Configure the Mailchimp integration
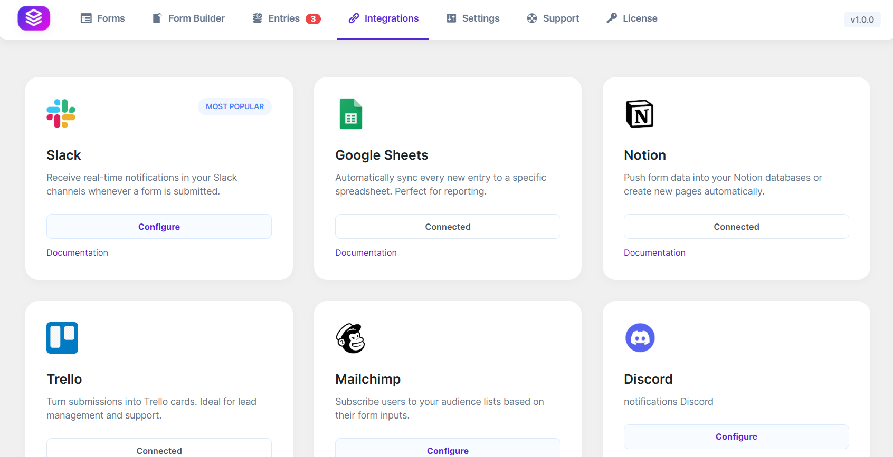This screenshot has width=893, height=457. point(448,448)
